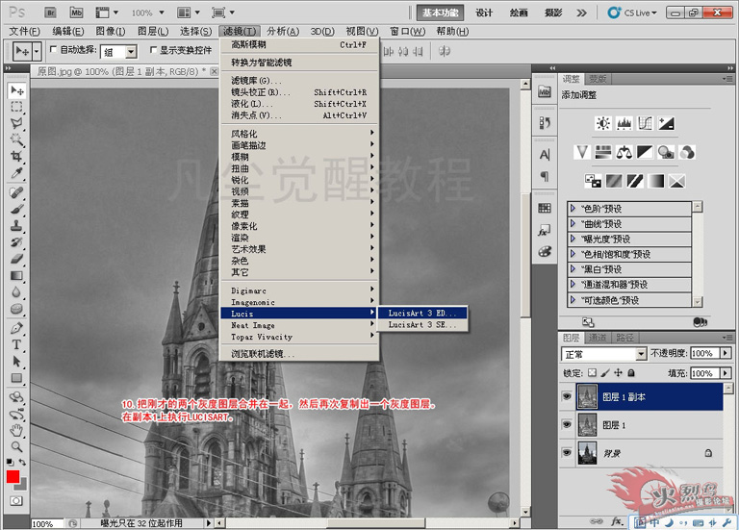Image resolution: width=739 pixels, height=530 pixels.
Task: Choose LucisArt 3 SE filter
Action: 422,324
